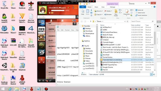Sort files by Date modified column
161x91 pixels.
tap(136, 25)
